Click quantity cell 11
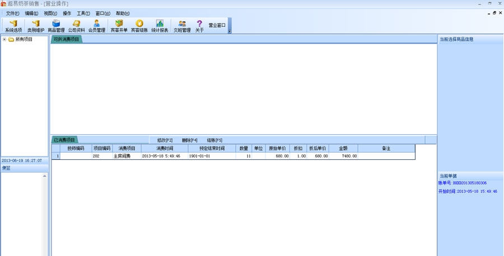The height and width of the screenshot is (256, 504). [244, 156]
